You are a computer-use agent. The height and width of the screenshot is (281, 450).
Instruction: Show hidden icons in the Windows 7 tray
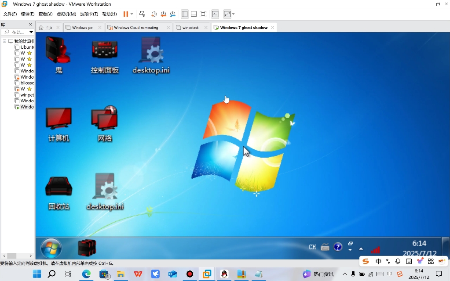tap(361, 249)
